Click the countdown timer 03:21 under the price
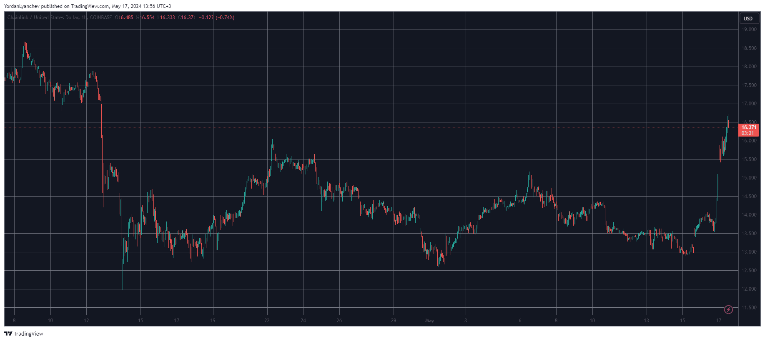Image resolution: width=765 pixels, height=341 pixels. click(747, 133)
